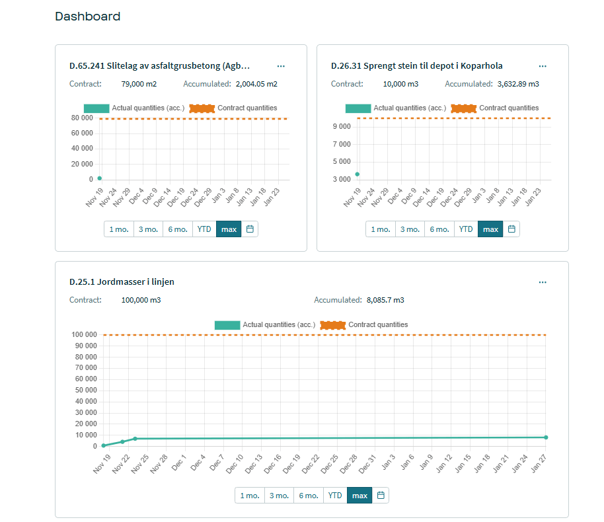Click teal Actual quantities swatch in D.26.31 chart
Image resolution: width=604 pixels, height=522 pixels.
[x=358, y=108]
